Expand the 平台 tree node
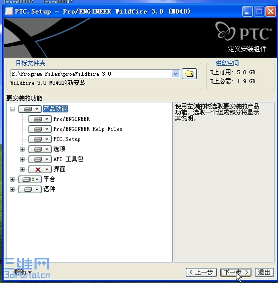Viewport: 278px width, 283px height. coord(12,180)
